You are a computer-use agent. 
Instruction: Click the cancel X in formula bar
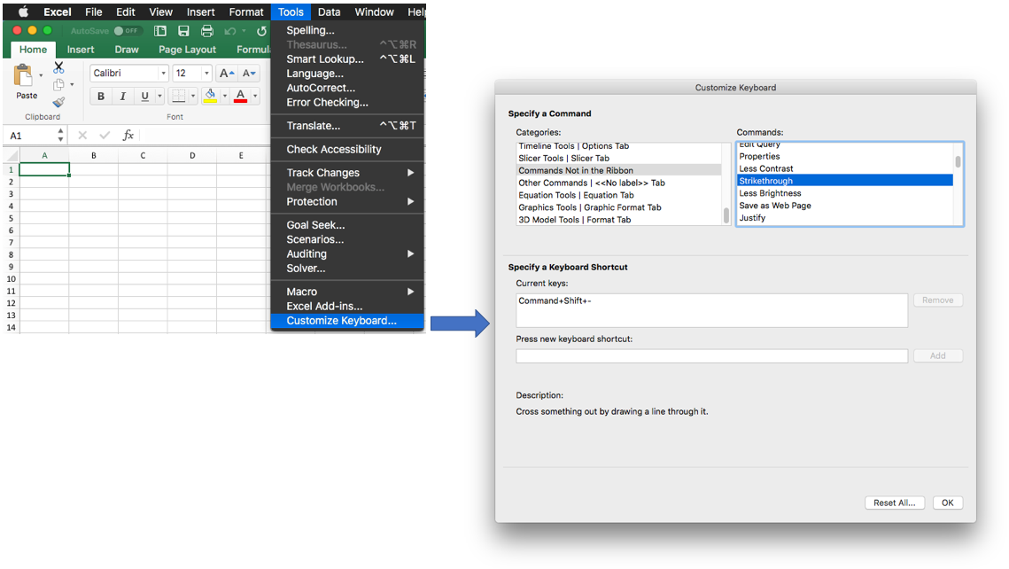click(82, 136)
